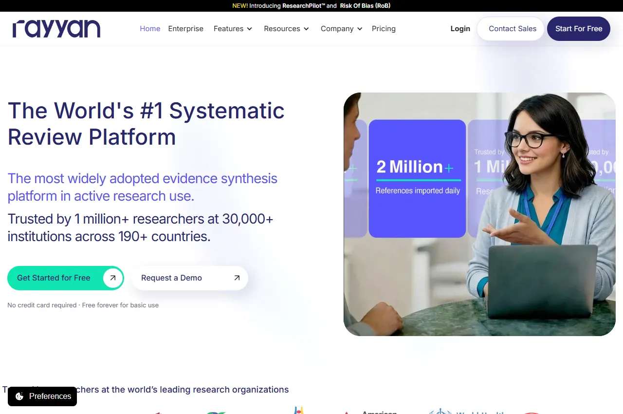Click the headline "The World's #1 Systematic Review Platform"
The height and width of the screenshot is (414, 623).
[x=146, y=124]
